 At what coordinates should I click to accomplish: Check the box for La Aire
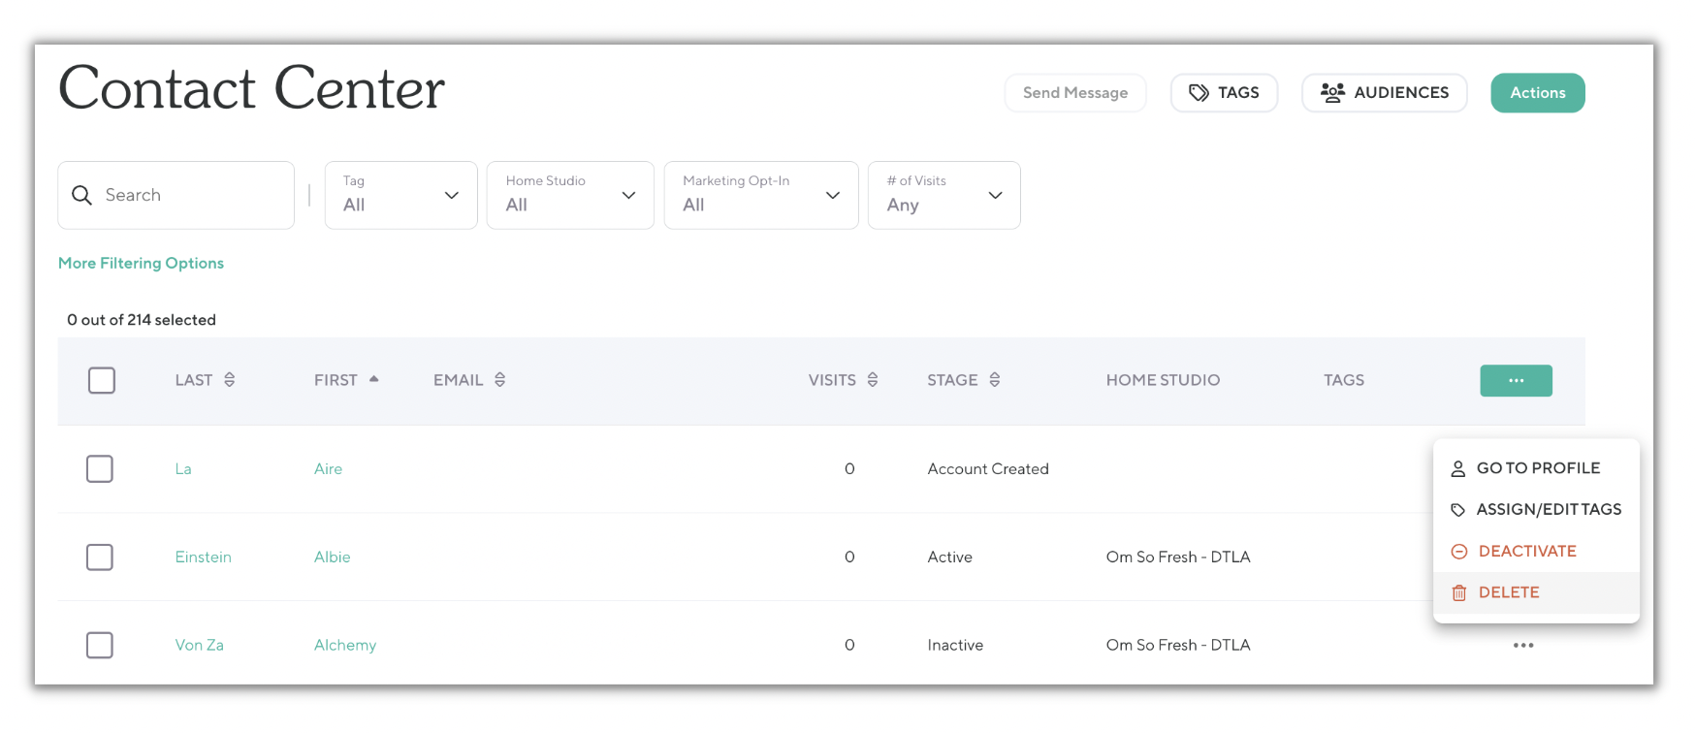pyautogui.click(x=100, y=469)
